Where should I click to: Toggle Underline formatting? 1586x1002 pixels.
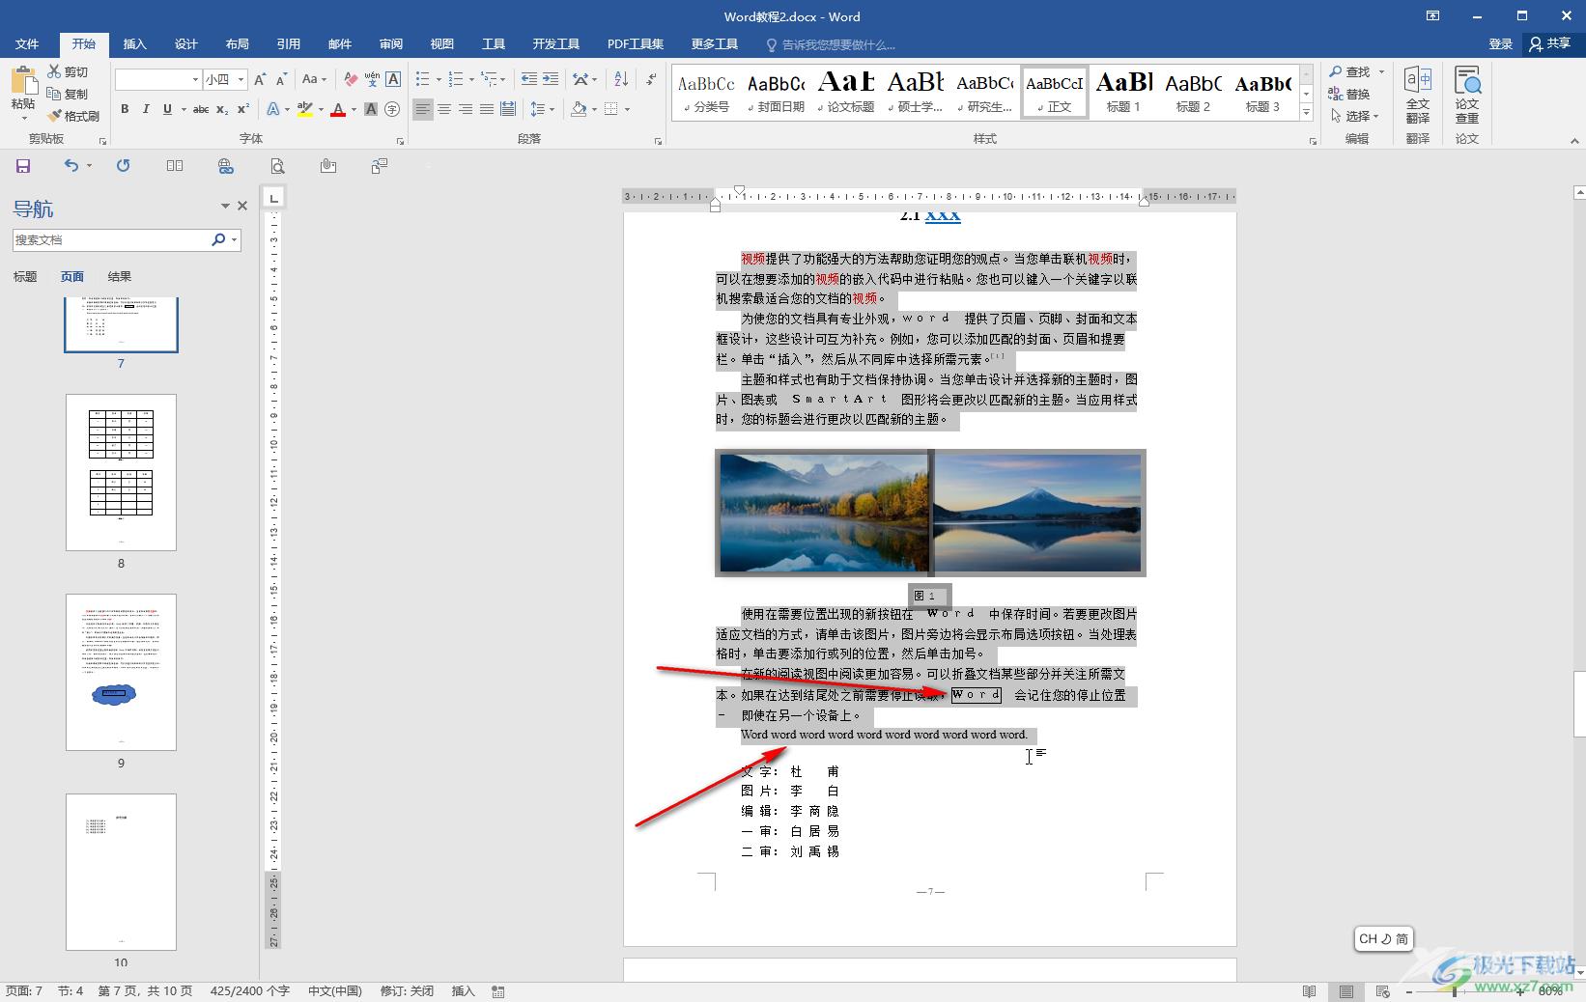click(167, 109)
